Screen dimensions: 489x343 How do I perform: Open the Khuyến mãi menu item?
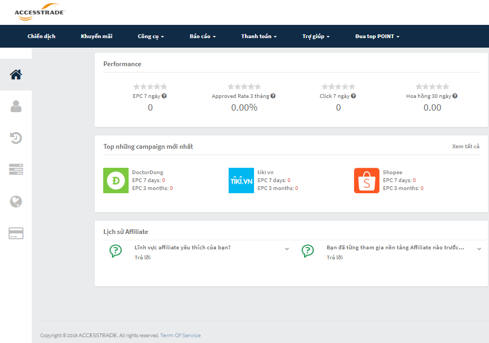[96, 37]
